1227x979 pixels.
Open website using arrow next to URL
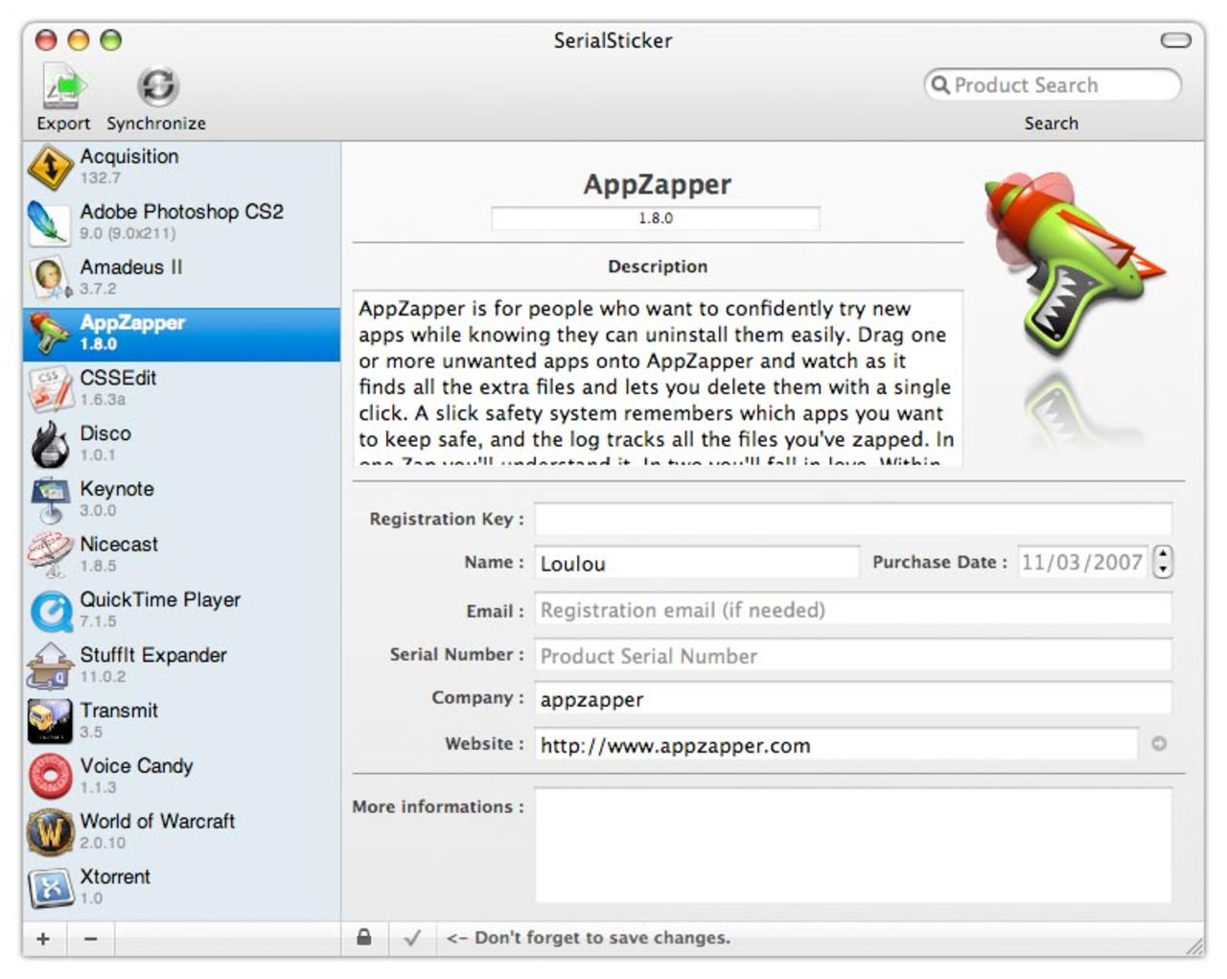pyautogui.click(x=1159, y=743)
